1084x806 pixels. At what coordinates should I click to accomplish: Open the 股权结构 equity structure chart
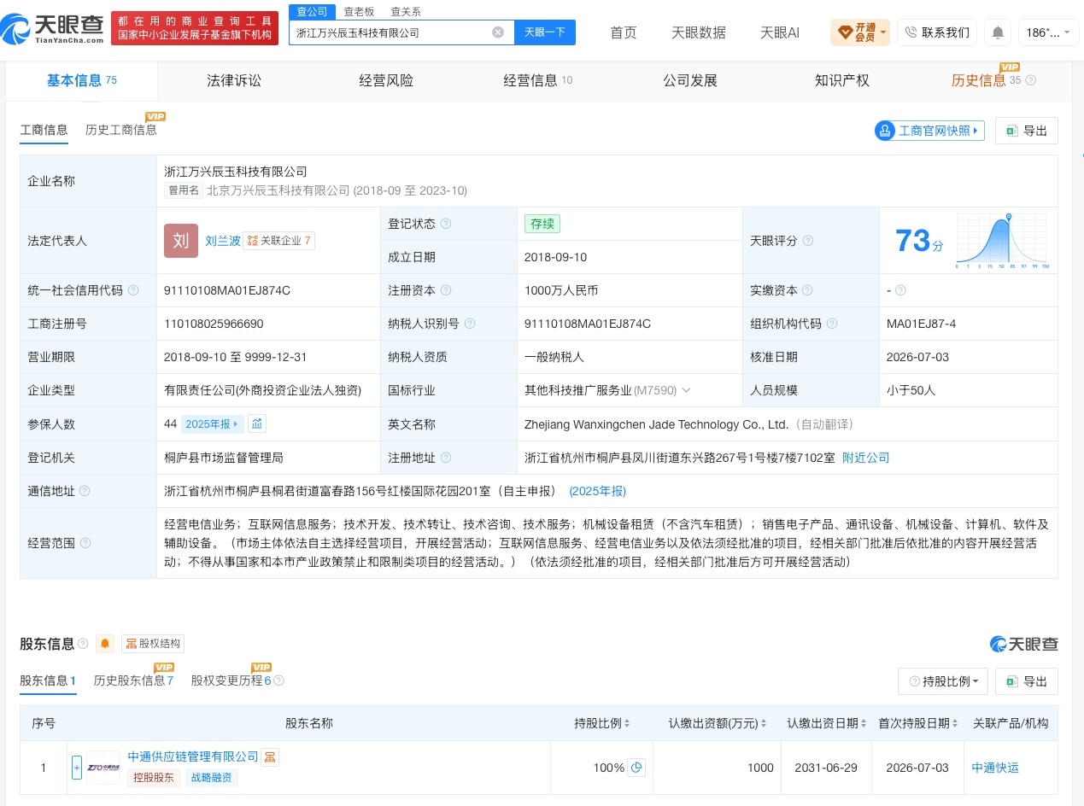coord(153,644)
